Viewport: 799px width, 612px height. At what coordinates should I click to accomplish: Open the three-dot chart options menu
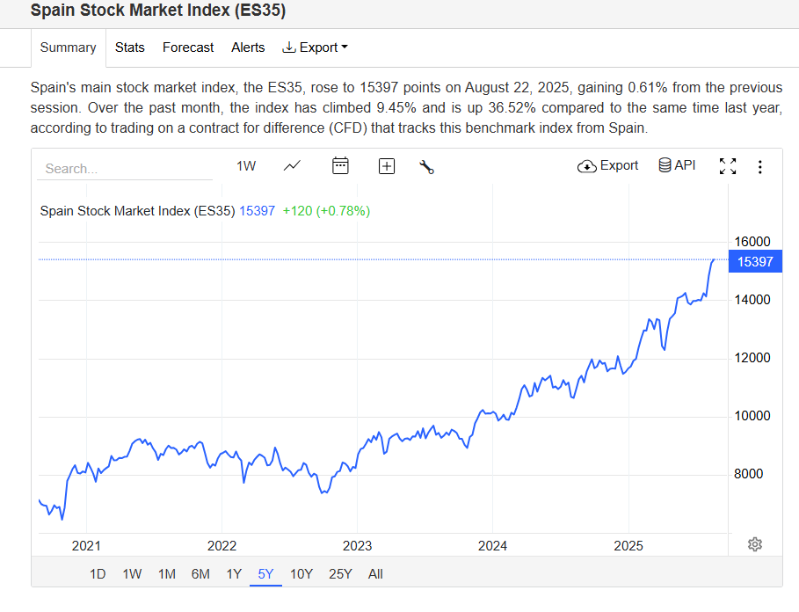[x=760, y=166]
